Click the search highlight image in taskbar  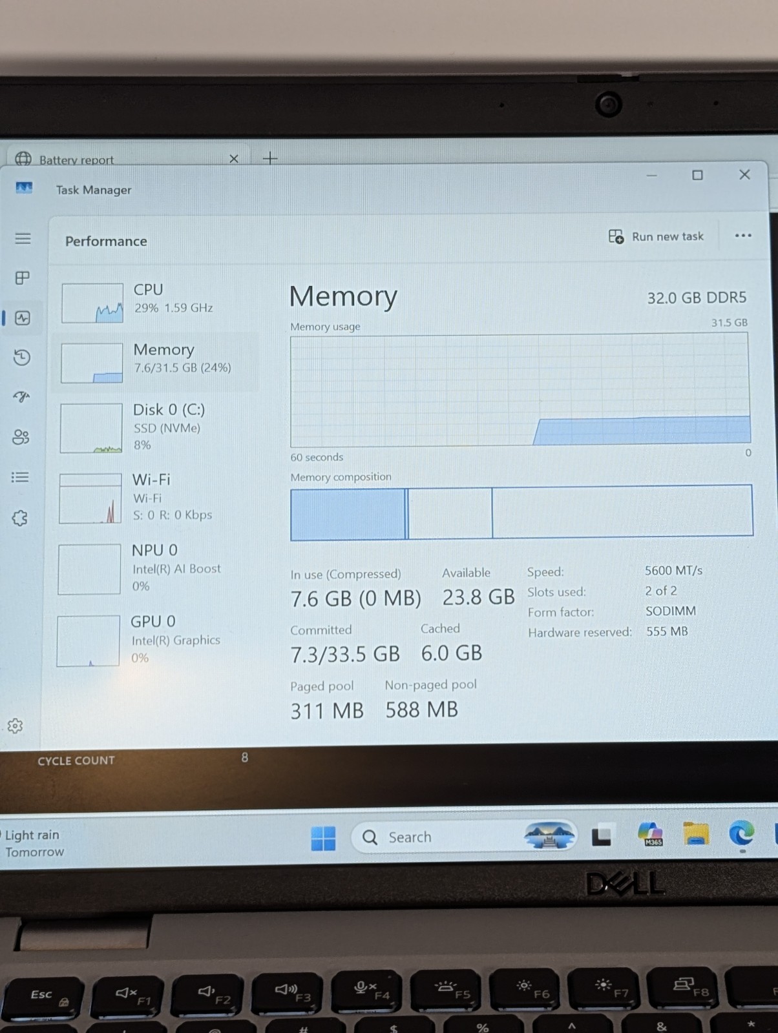tap(549, 835)
